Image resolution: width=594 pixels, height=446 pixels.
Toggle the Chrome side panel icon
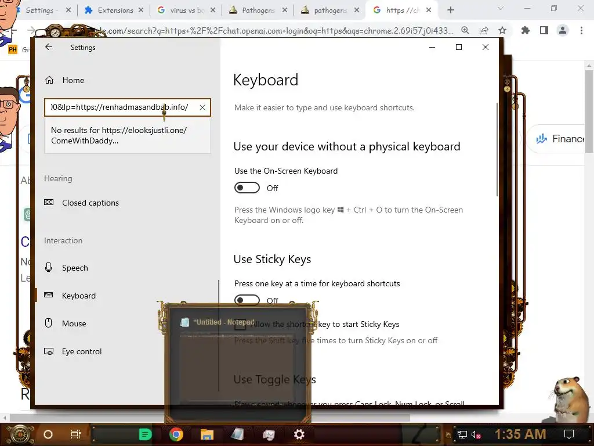(544, 30)
